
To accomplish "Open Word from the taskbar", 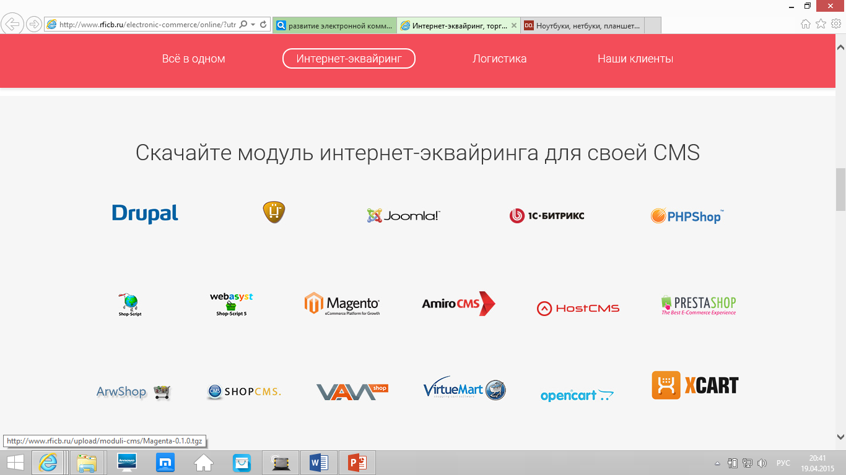I will tap(319, 463).
